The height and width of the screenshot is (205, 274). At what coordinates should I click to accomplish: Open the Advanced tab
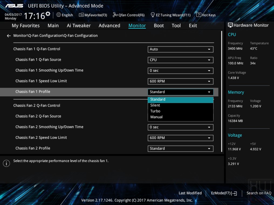(x=109, y=26)
